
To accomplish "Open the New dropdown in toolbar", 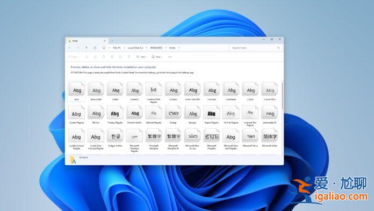I will pyautogui.click(x=74, y=57).
